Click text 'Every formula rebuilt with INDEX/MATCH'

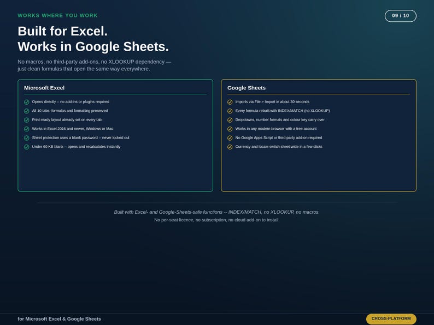[283, 111]
